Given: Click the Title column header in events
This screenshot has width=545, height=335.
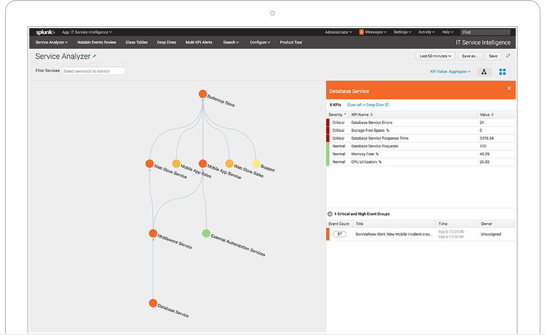Looking at the screenshot, I should (x=359, y=224).
